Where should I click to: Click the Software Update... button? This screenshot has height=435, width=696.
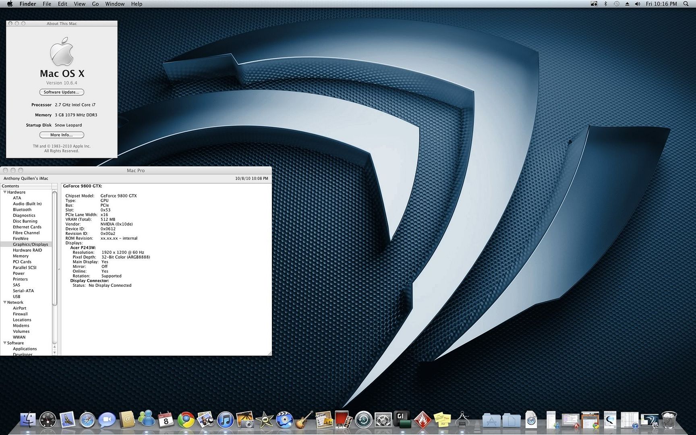[62, 92]
